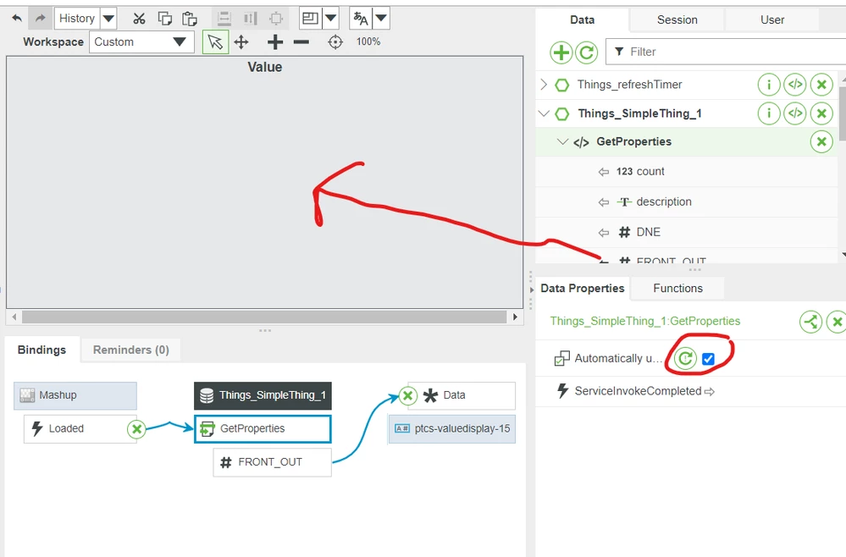Switch to the Data tab
Viewport: 846px width, 557px height.
[x=582, y=20]
